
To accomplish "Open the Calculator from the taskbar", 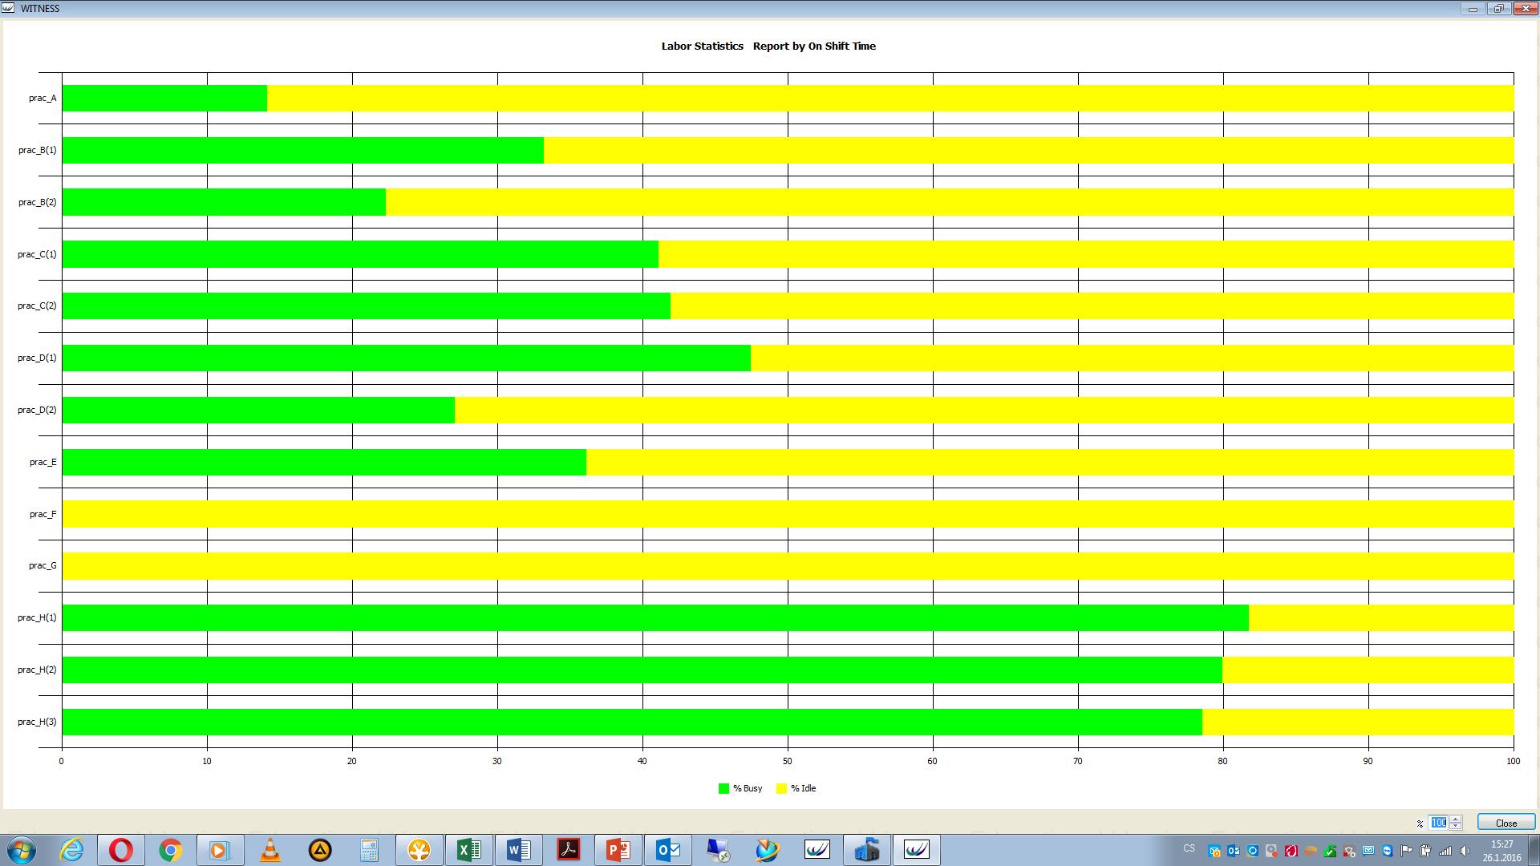I will pos(369,850).
